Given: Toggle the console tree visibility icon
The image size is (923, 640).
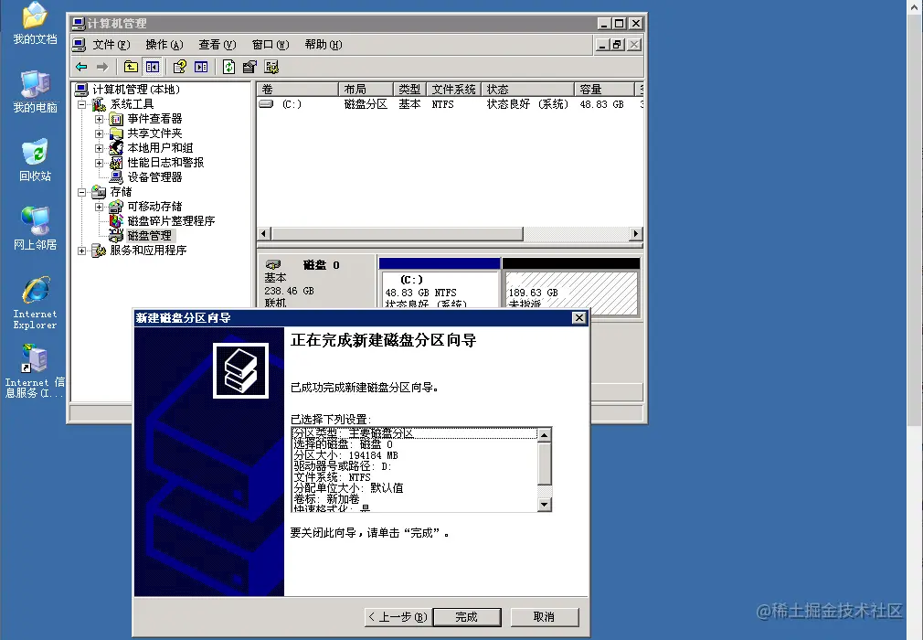Looking at the screenshot, I should pyautogui.click(x=152, y=66).
